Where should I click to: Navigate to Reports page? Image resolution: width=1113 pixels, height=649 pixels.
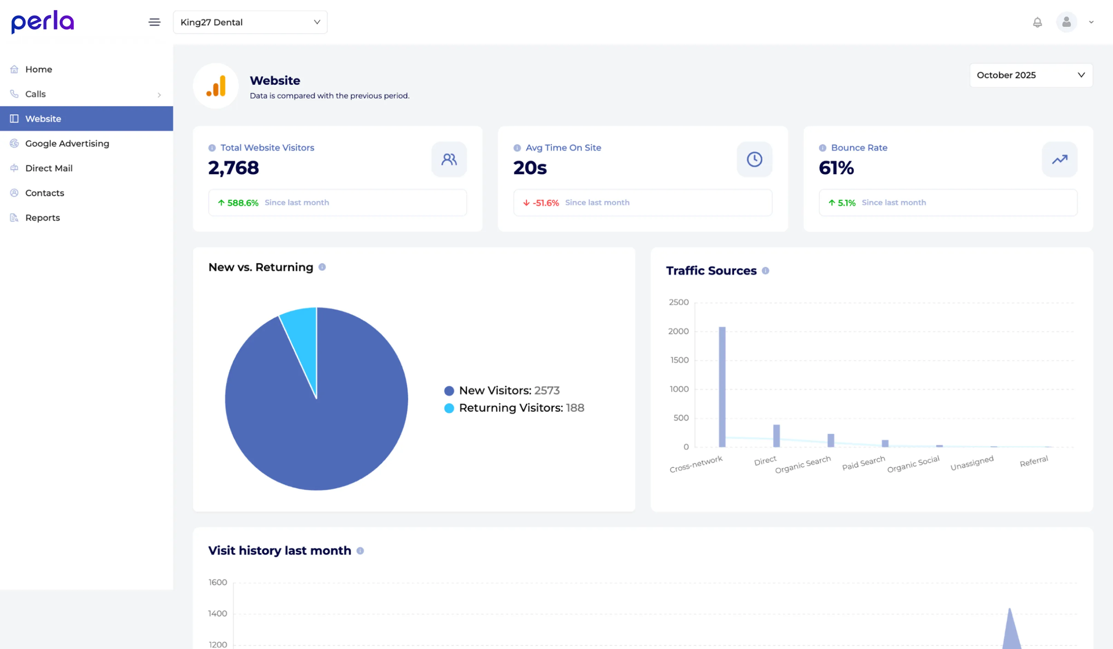click(x=42, y=218)
